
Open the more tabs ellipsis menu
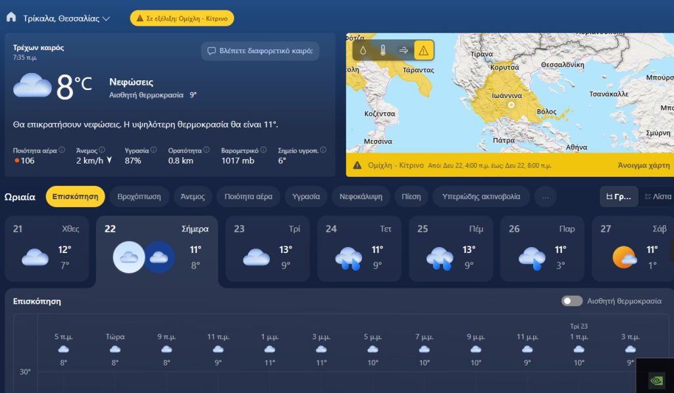(545, 196)
